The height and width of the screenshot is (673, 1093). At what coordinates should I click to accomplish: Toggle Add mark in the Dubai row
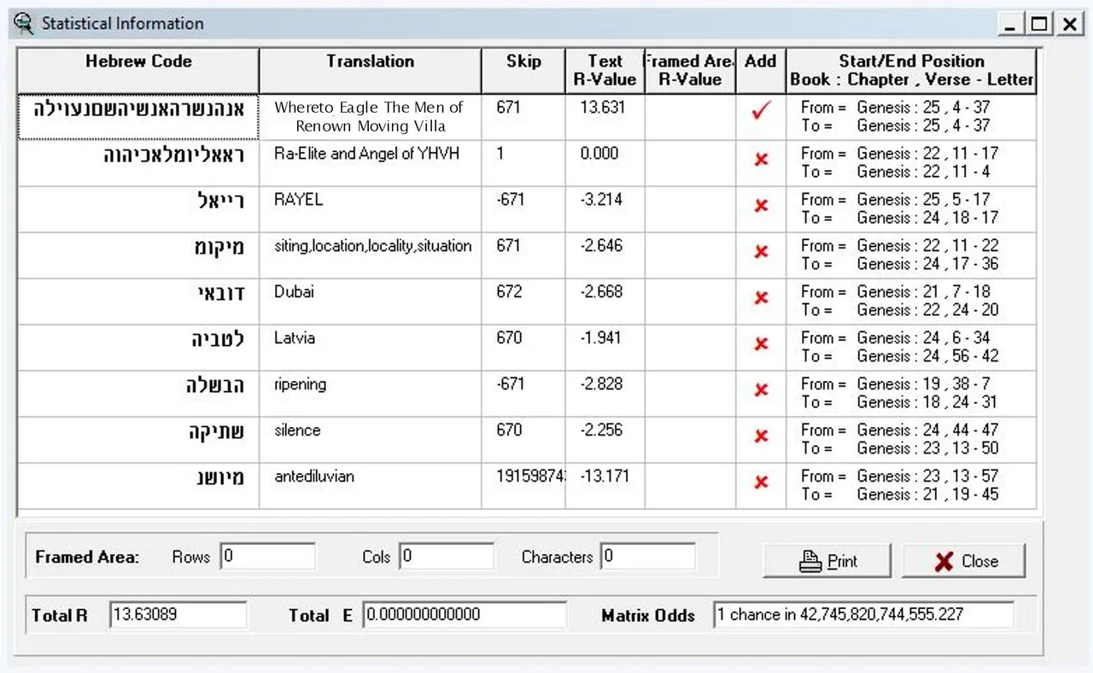[761, 298]
